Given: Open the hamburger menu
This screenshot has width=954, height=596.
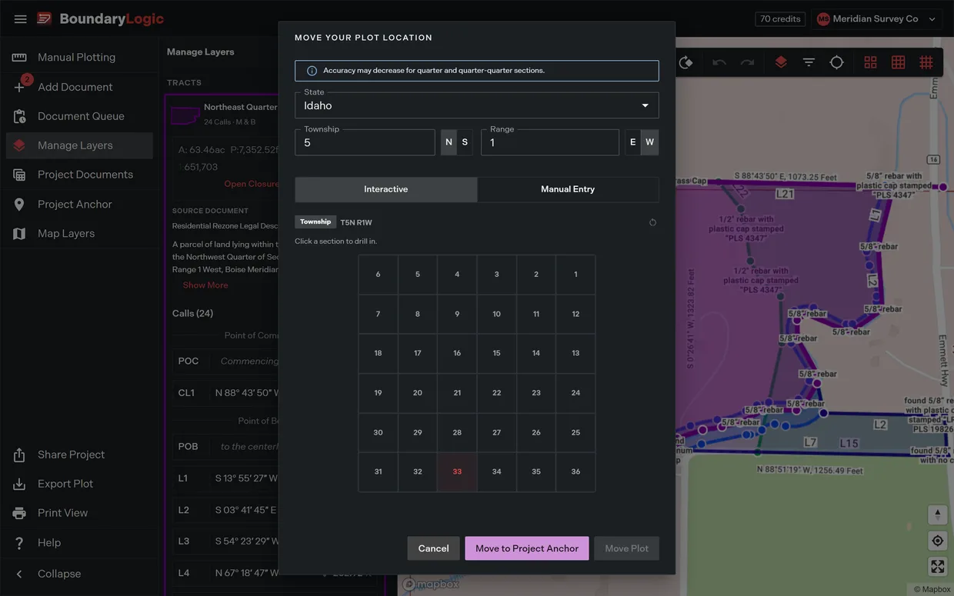Looking at the screenshot, I should coord(21,18).
